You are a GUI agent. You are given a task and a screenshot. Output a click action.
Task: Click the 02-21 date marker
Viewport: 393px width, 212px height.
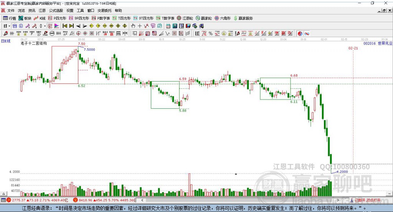tap(353, 48)
